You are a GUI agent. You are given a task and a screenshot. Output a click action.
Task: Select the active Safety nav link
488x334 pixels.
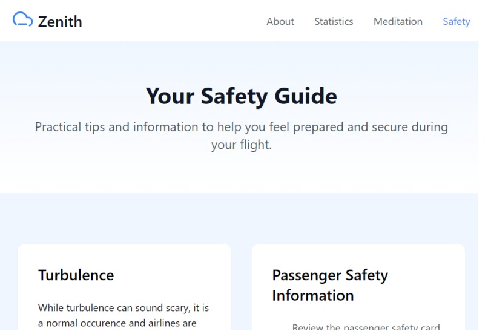point(457,21)
